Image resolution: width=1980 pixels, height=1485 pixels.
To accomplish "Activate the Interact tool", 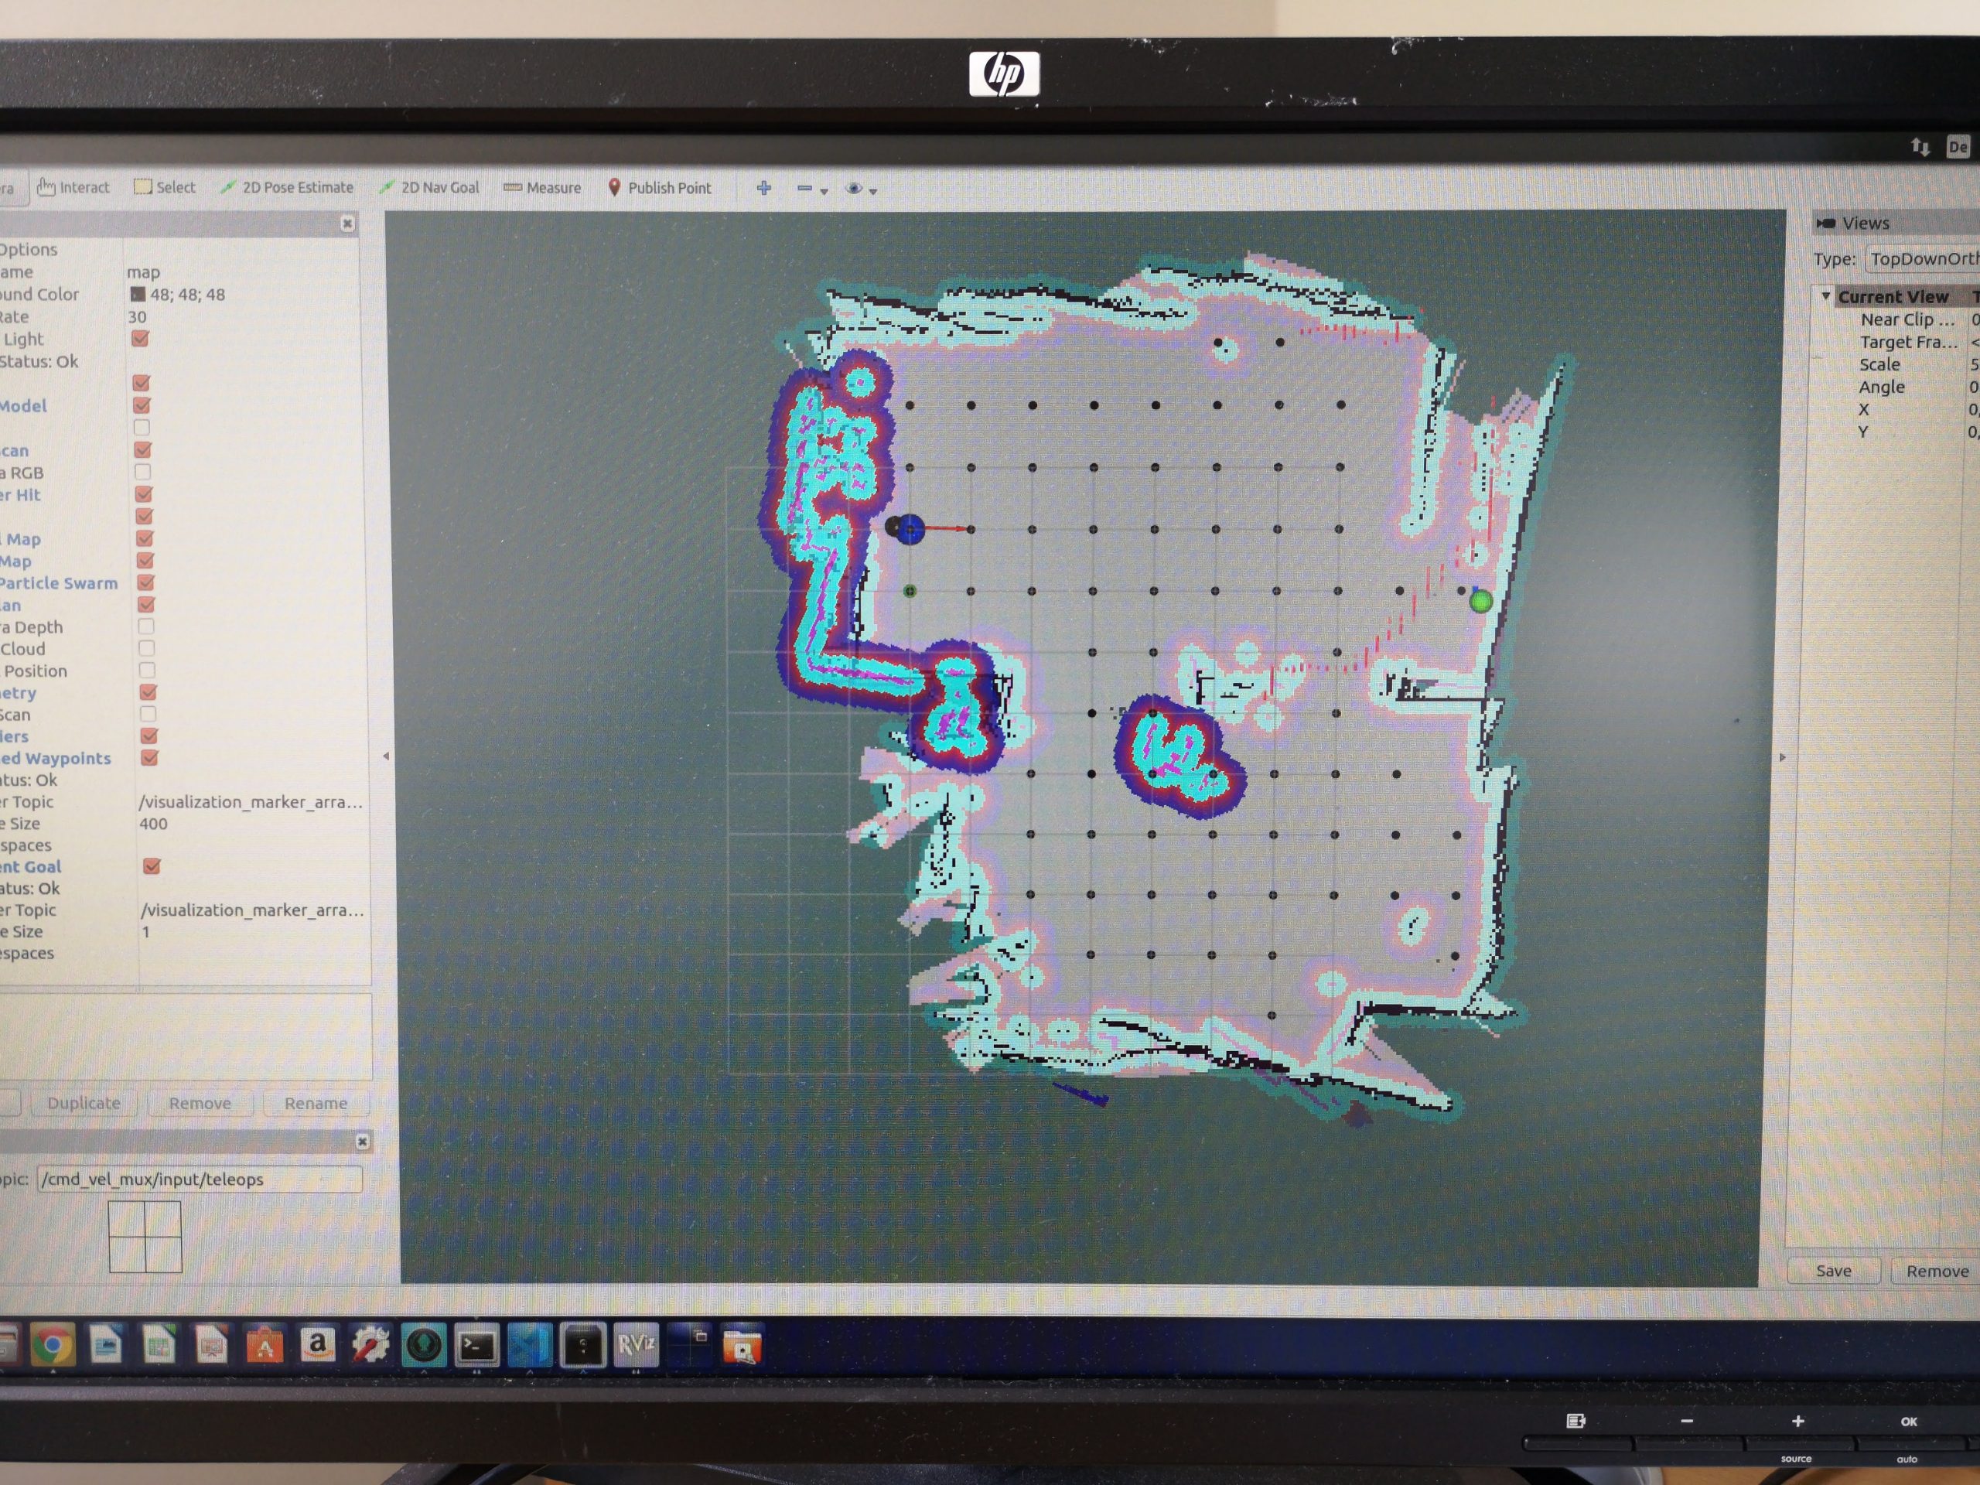I will point(73,187).
